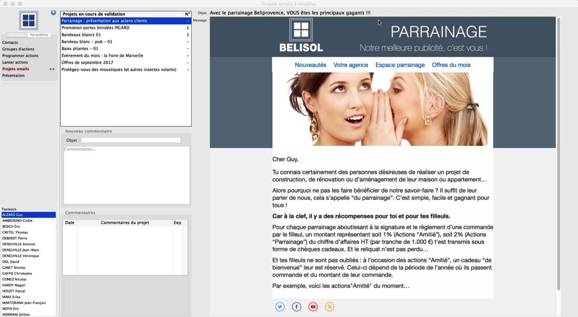
Task: Open the Espace parrainage link
Action: coord(400,65)
